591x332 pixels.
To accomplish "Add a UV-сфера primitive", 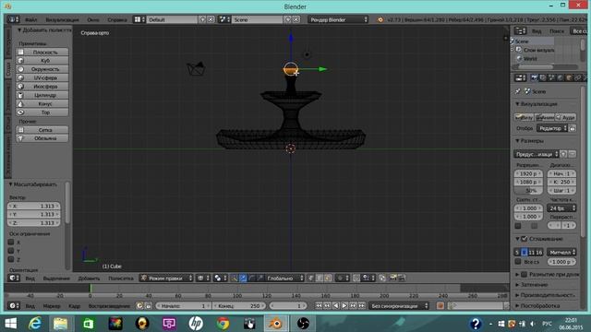I will (x=42, y=77).
